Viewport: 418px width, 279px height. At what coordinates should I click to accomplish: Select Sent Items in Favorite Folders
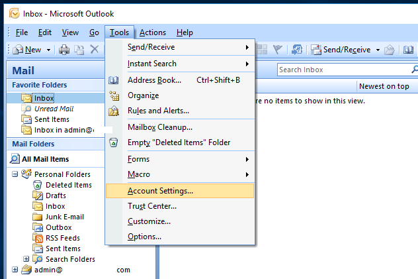[x=52, y=119]
